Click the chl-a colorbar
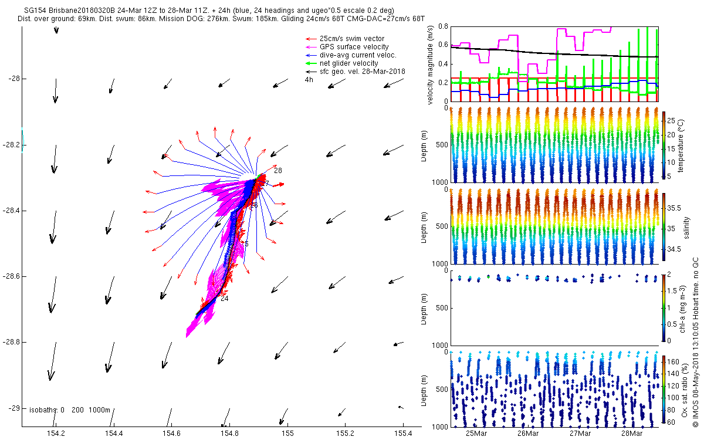Viewport: 704px width, 440px height. pos(664,308)
